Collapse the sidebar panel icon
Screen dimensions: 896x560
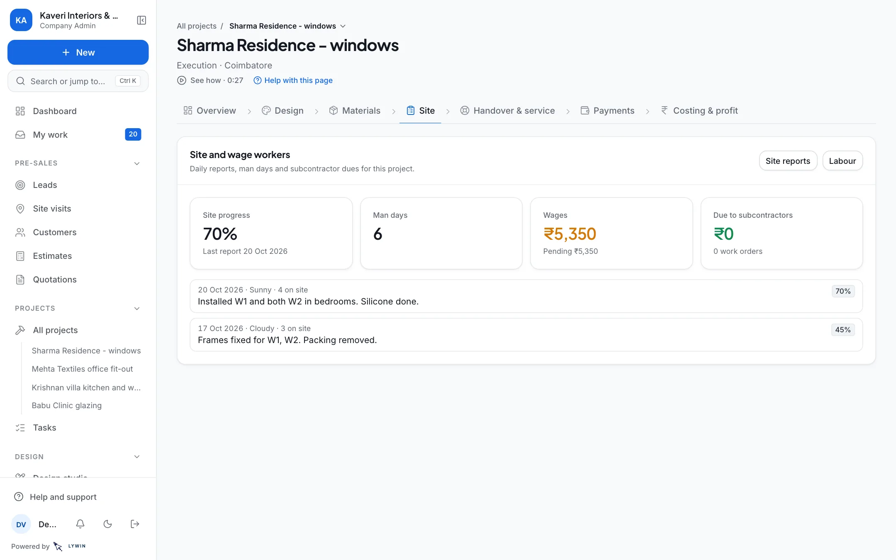[141, 20]
